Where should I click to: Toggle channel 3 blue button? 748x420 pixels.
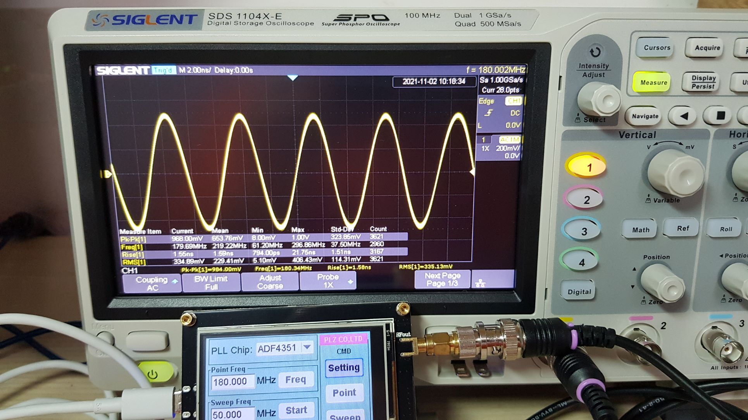pyautogui.click(x=581, y=230)
